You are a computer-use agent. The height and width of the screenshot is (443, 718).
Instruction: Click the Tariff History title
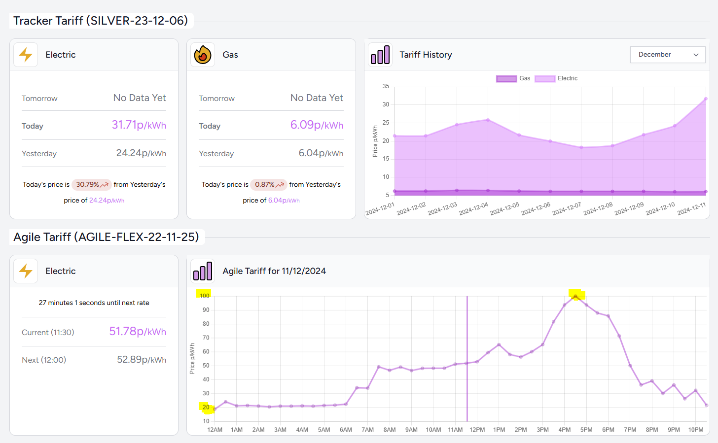pyautogui.click(x=426, y=55)
